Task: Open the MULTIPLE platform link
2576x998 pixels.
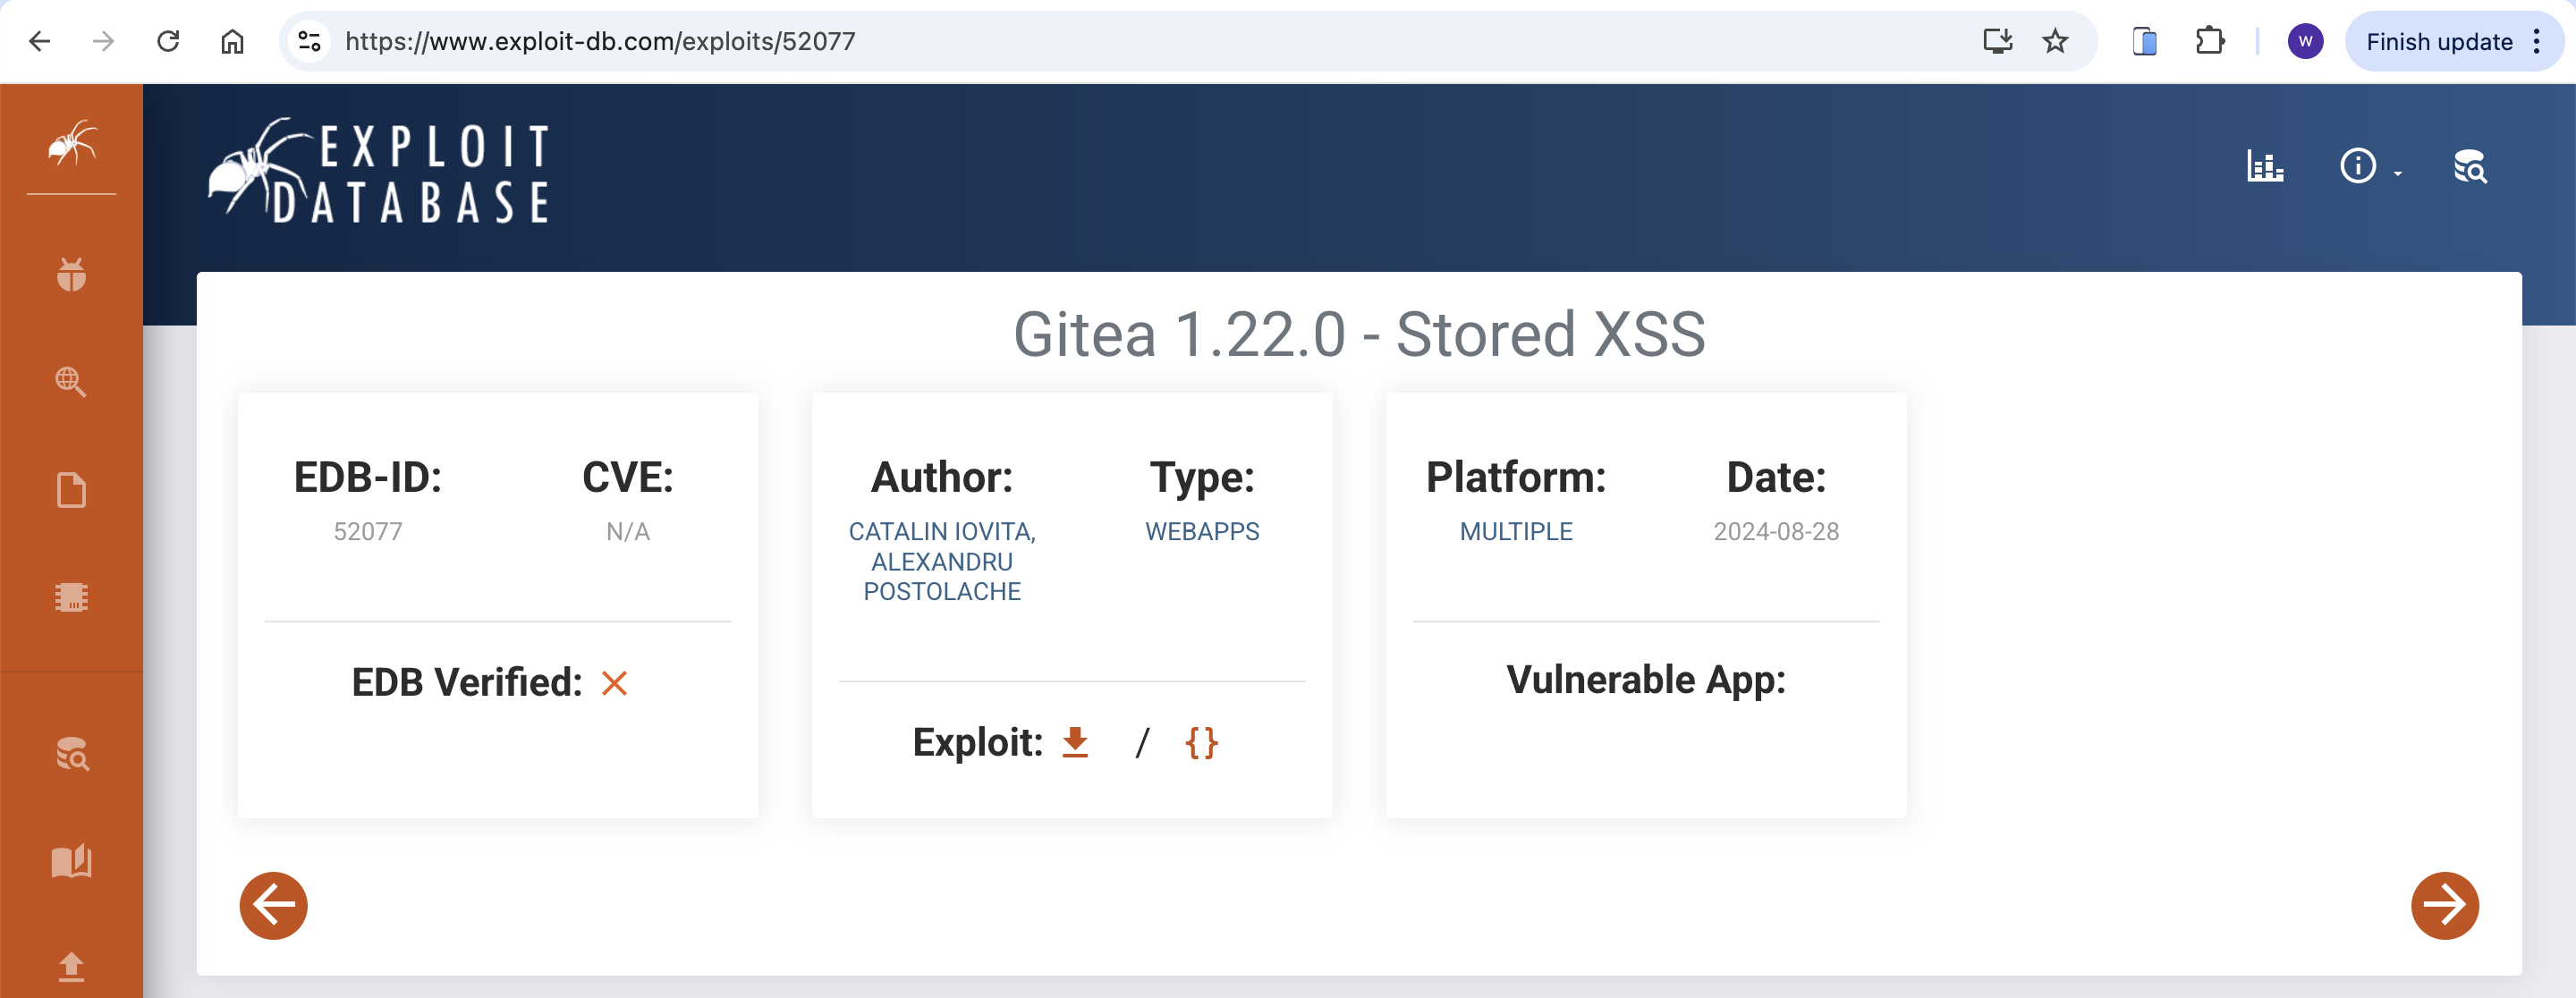Action: pyautogui.click(x=1516, y=531)
